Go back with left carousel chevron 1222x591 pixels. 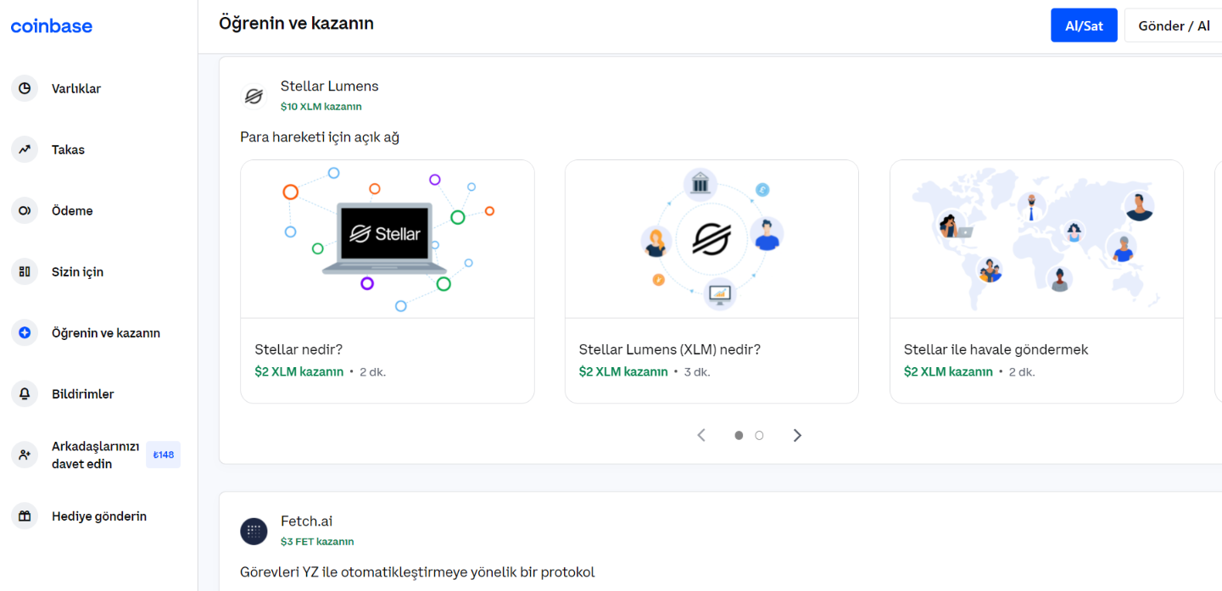click(701, 435)
